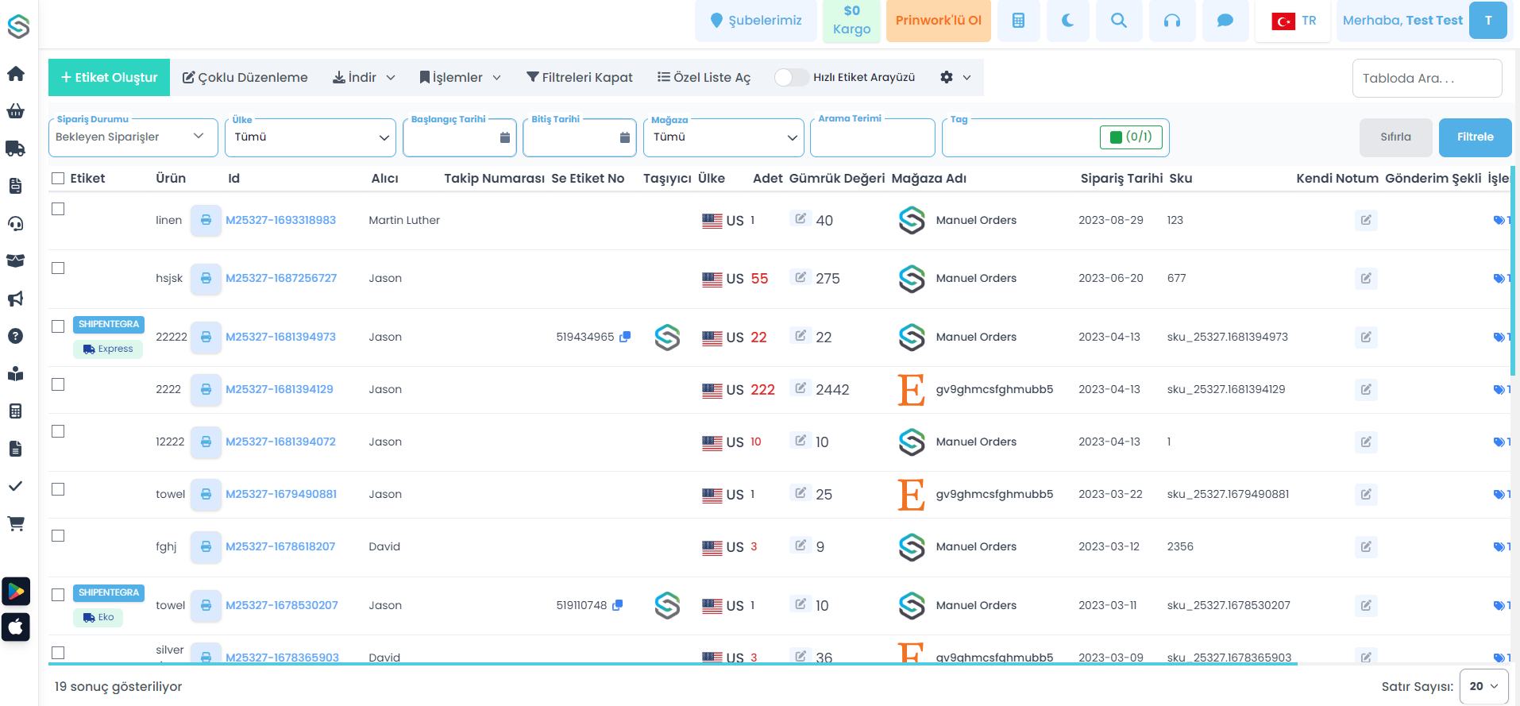Open the Sipariş Durumu dropdown

tap(133, 137)
